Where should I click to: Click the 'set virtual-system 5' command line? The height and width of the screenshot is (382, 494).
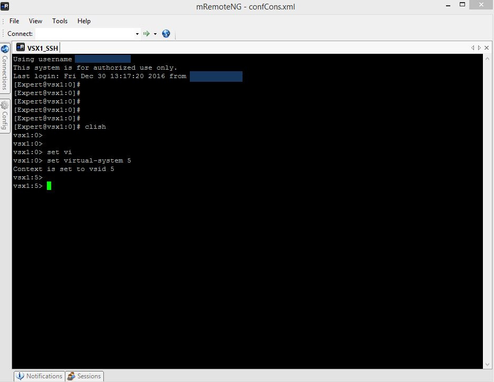click(x=72, y=160)
